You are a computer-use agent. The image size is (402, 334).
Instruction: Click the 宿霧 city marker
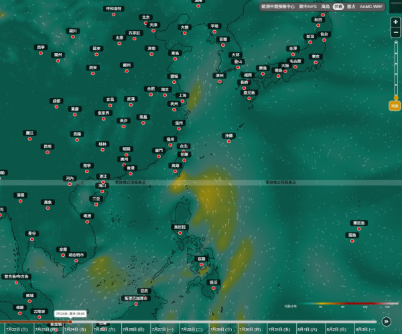point(202,265)
